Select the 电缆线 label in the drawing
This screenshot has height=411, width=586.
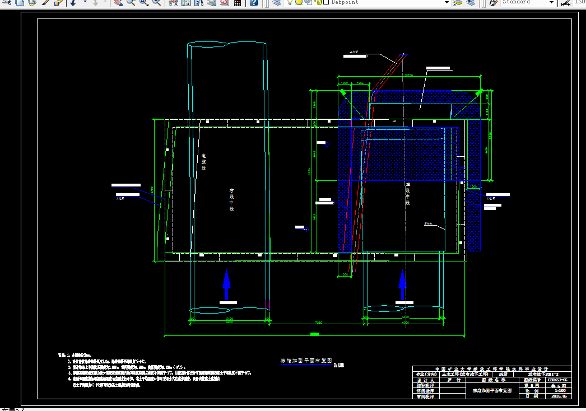(204, 162)
